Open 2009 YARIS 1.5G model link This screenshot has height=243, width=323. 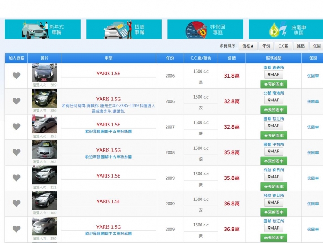(109, 227)
